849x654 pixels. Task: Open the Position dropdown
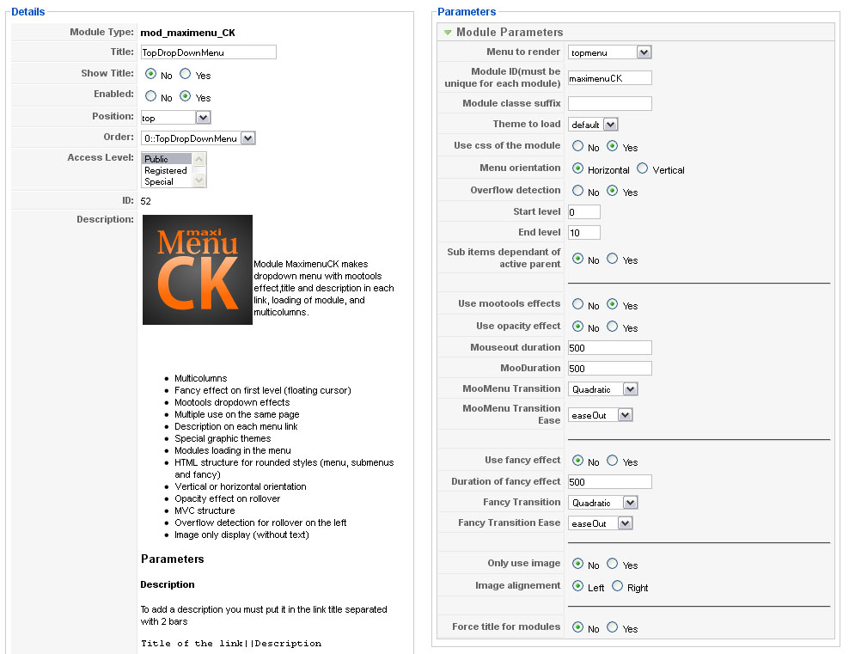coord(203,118)
